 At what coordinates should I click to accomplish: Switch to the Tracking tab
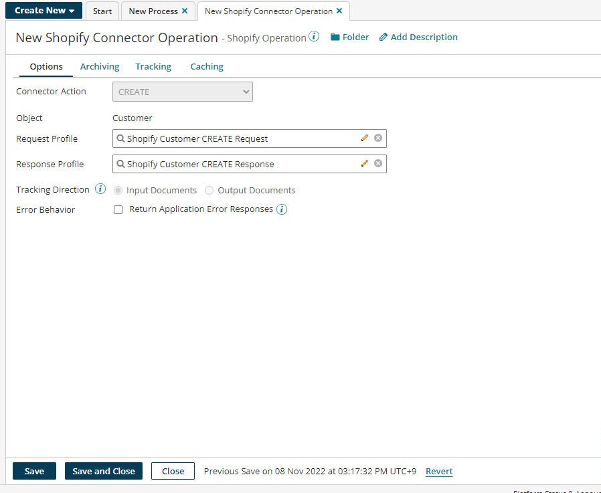[153, 66]
